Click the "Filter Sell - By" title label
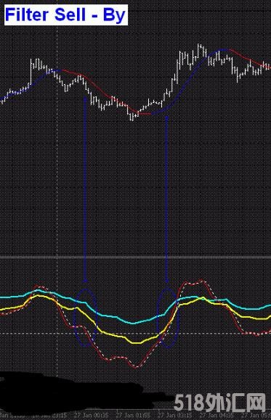 click(65, 15)
